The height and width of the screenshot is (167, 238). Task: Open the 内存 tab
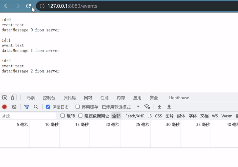coord(121,98)
